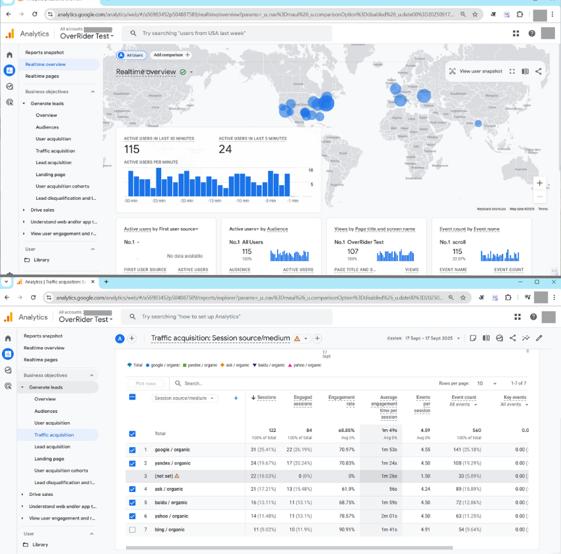Uncheck the yahoo / organic row checkbox
The height and width of the screenshot is (554, 561).
(x=133, y=516)
